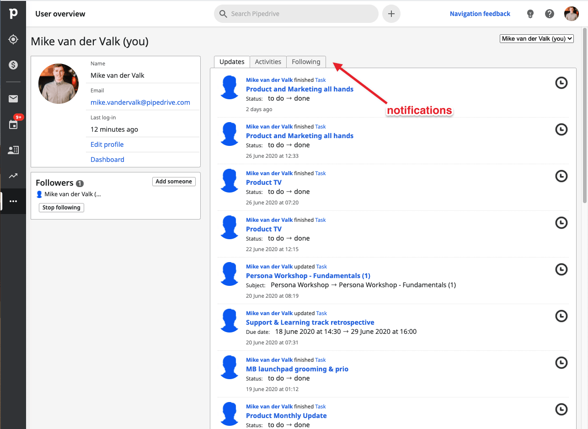Expand the Mike van der Valk user dropdown
588x429 pixels.
pyautogui.click(x=537, y=39)
